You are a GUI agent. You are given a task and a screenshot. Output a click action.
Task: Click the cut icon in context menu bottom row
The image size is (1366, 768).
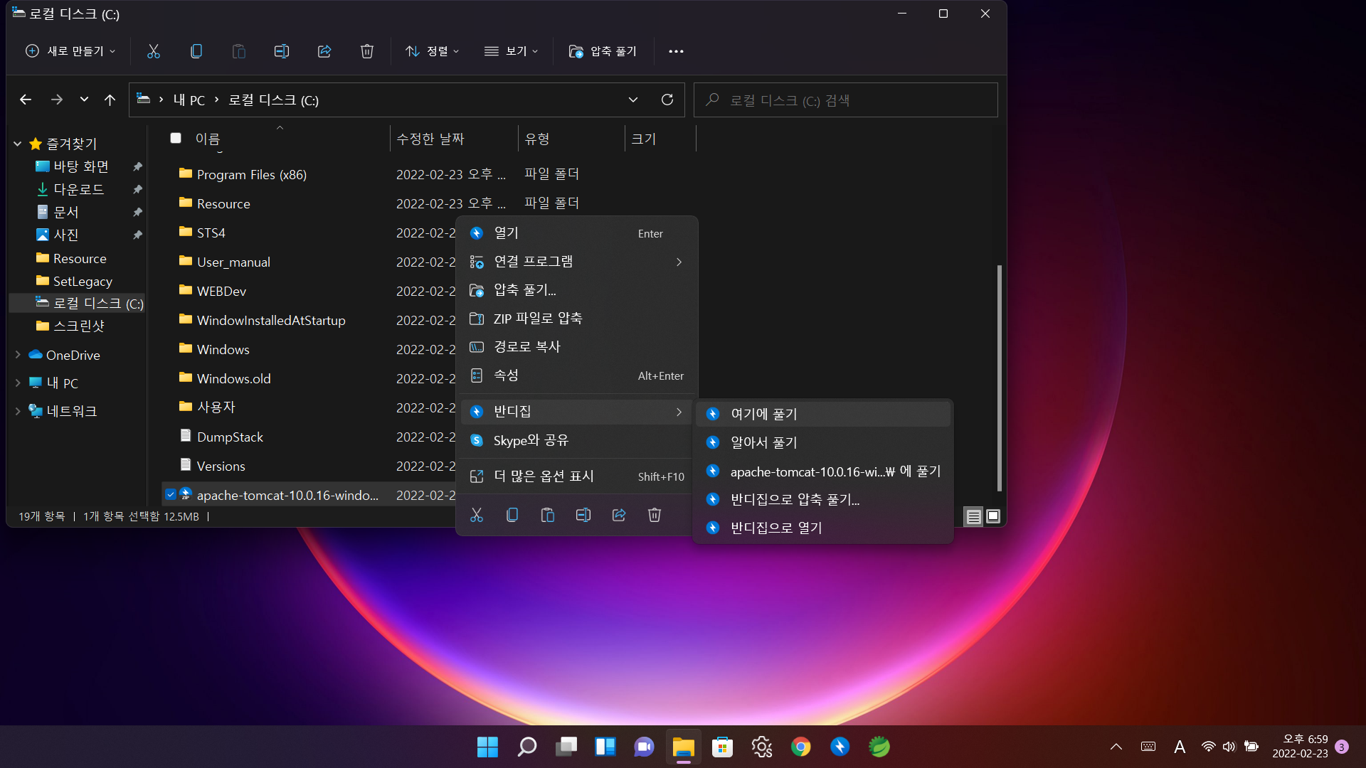coord(477,515)
